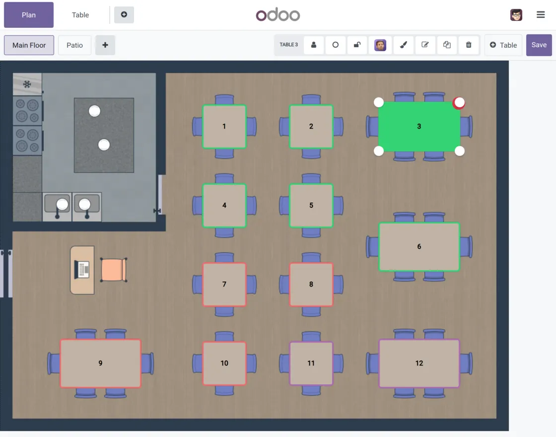This screenshot has height=437, width=556.
Task: Select the Patio floor tab
Action: coord(74,45)
